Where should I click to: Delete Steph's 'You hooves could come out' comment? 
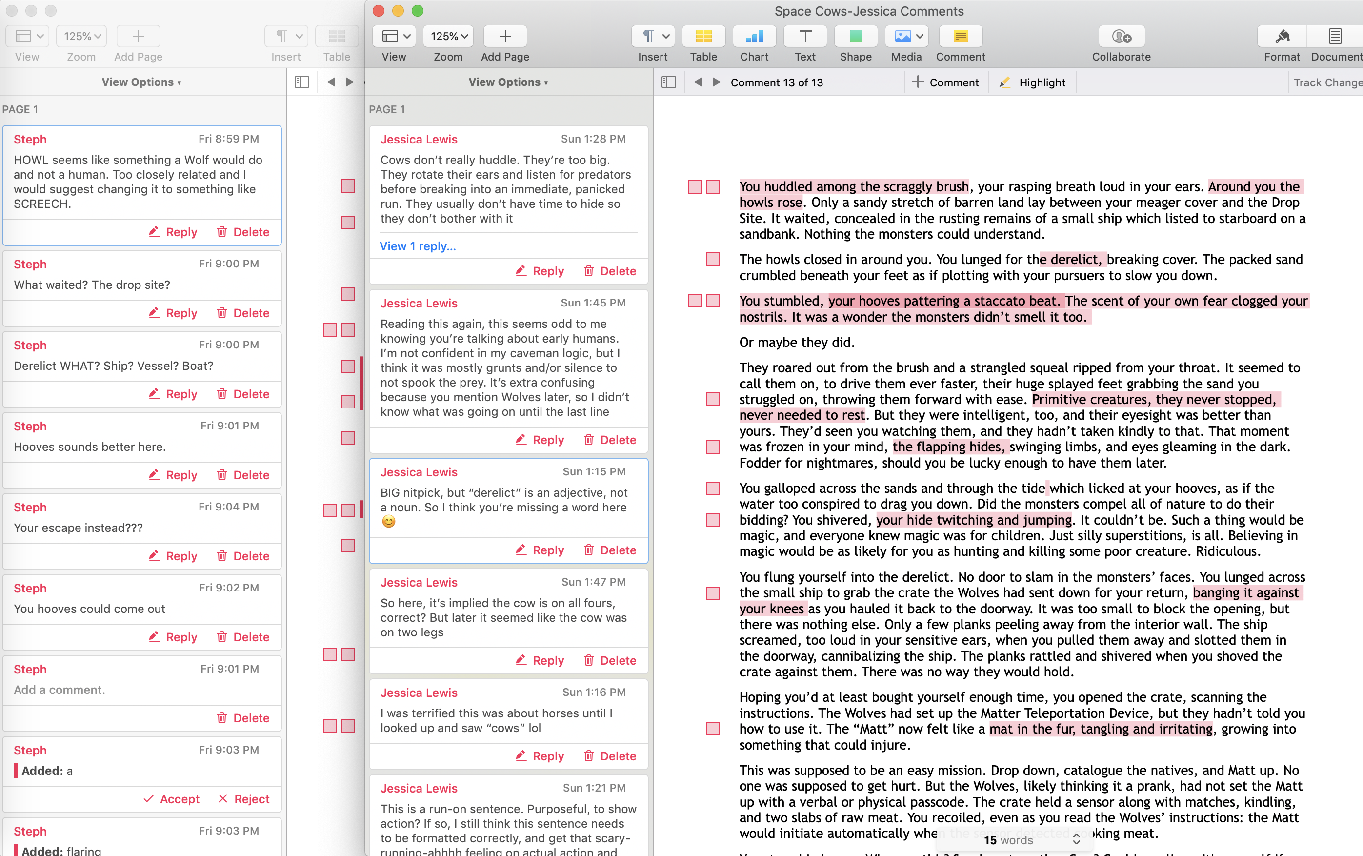pos(243,637)
